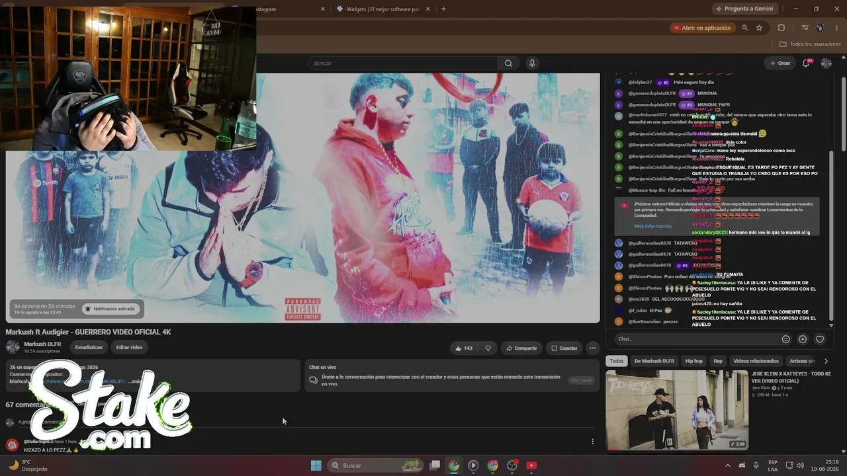Screen dimensions: 847x476
Task: Select the Hip hop filter chip
Action: [x=693, y=361]
